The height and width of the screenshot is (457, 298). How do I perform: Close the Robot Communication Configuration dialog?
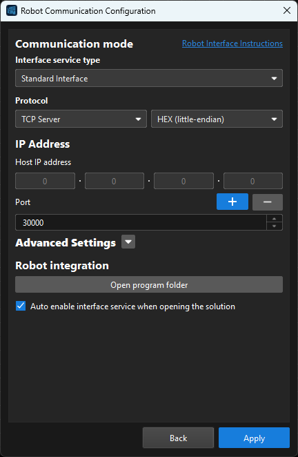pos(287,11)
